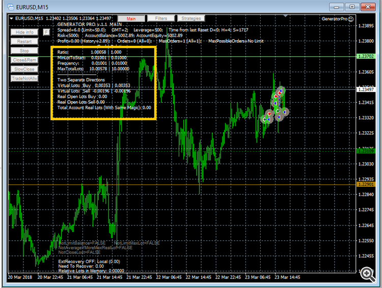Click the magnifier zoom icon
This screenshot has width=382, height=288.
[x=368, y=275]
